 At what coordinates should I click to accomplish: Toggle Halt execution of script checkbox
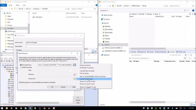coord(20,82)
